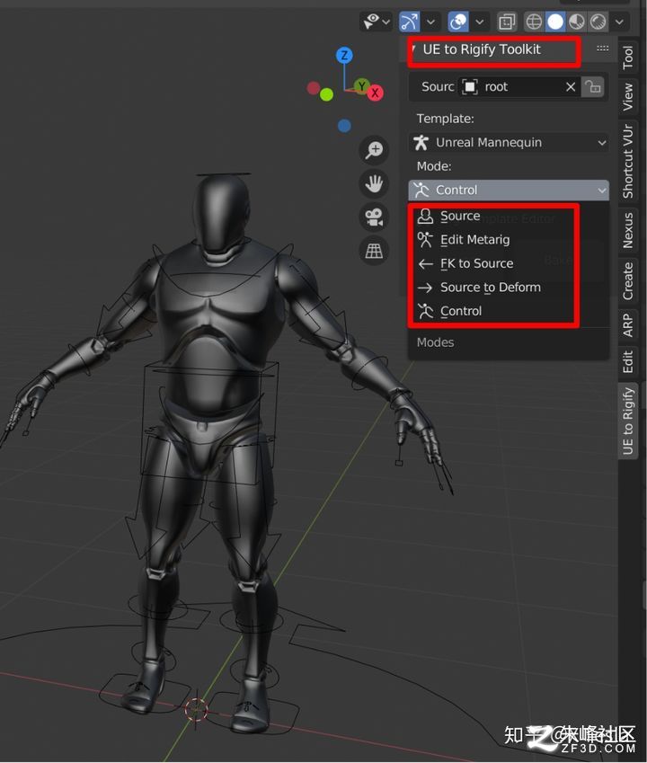Viewport: 647px width, 763px height.
Task: Open the View sidebar tab
Action: (628, 96)
